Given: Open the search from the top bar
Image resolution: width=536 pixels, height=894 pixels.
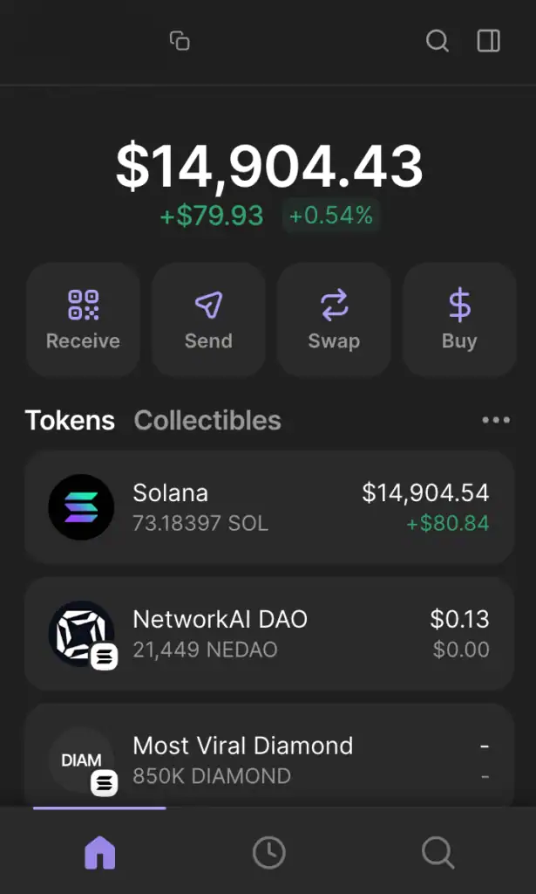Looking at the screenshot, I should pos(437,40).
